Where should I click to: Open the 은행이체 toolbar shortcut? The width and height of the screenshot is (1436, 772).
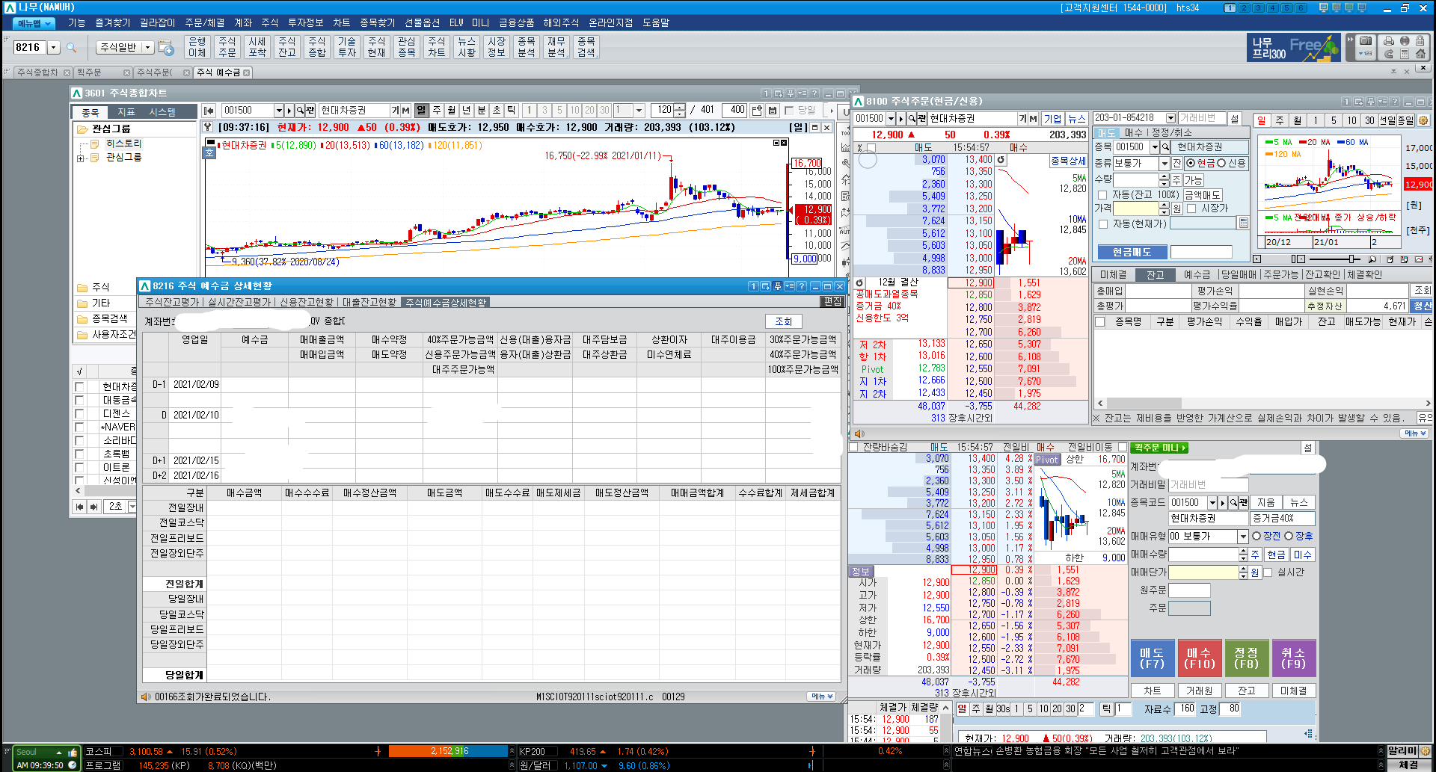pyautogui.click(x=197, y=47)
